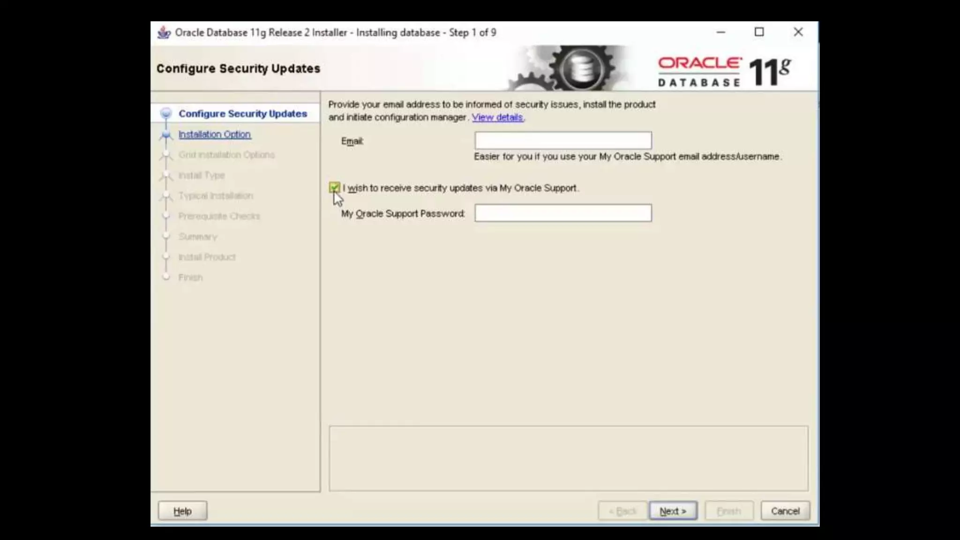This screenshot has height=540, width=960.
Task: Select the Configure Security Updates step
Action: pos(242,114)
